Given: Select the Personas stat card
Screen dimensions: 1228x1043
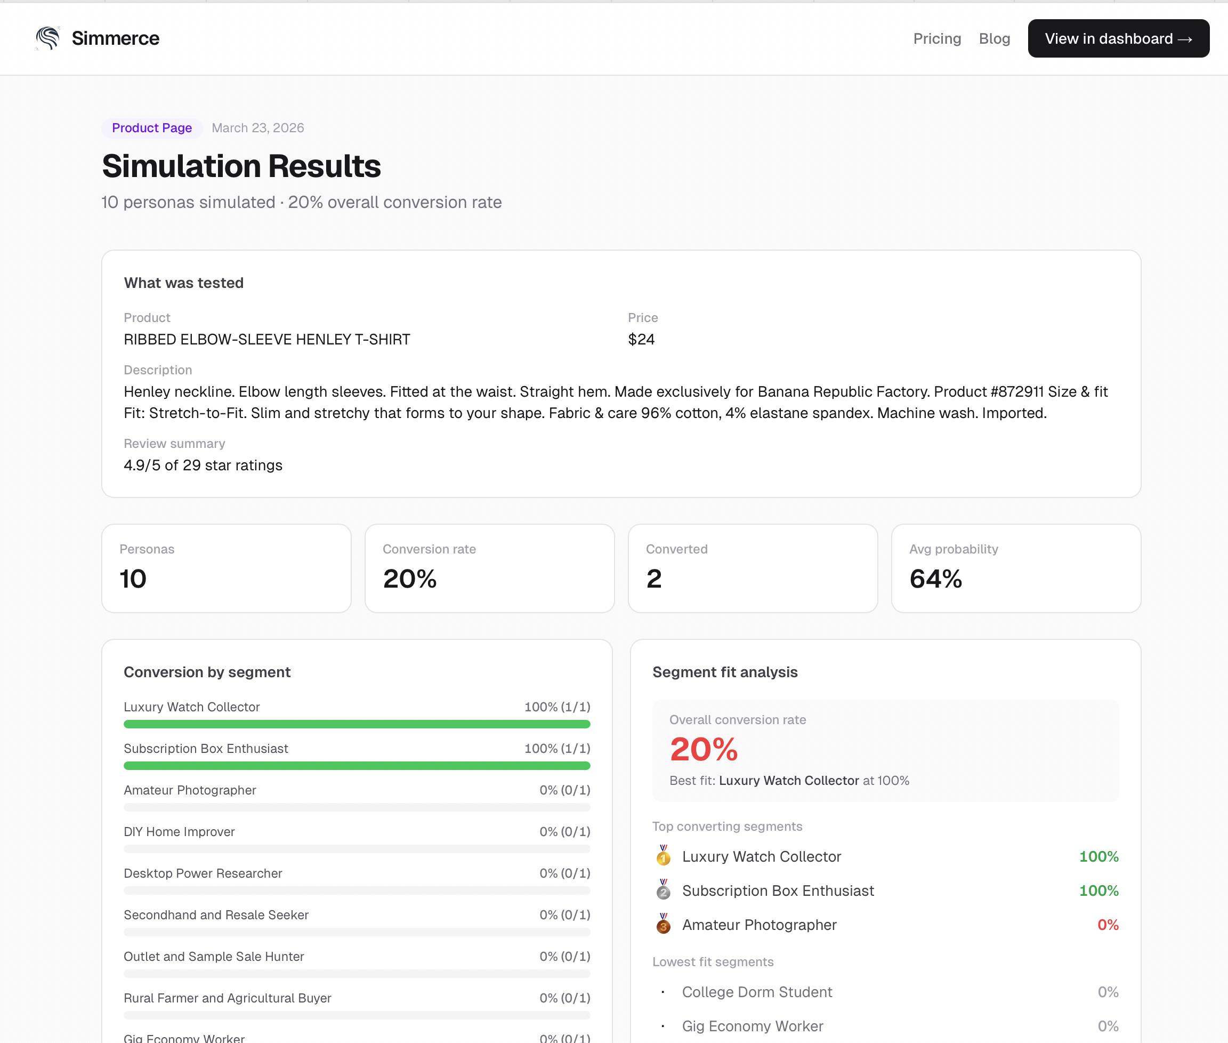Looking at the screenshot, I should click(226, 567).
